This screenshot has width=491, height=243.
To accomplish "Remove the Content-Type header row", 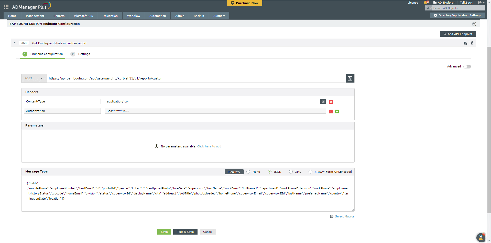I will (x=331, y=102).
